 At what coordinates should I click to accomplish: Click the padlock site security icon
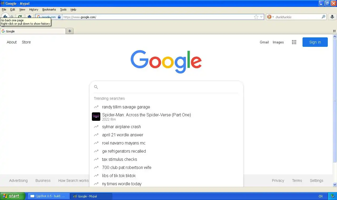59,17
